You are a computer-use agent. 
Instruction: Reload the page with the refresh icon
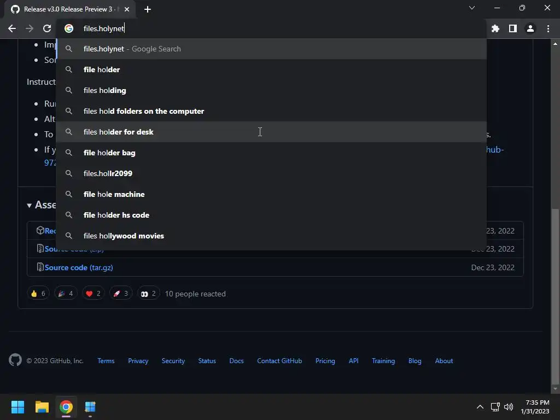[47, 28]
